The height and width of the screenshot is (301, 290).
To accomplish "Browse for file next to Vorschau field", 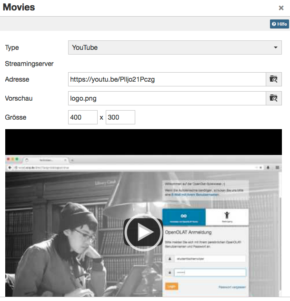I will click(273, 98).
